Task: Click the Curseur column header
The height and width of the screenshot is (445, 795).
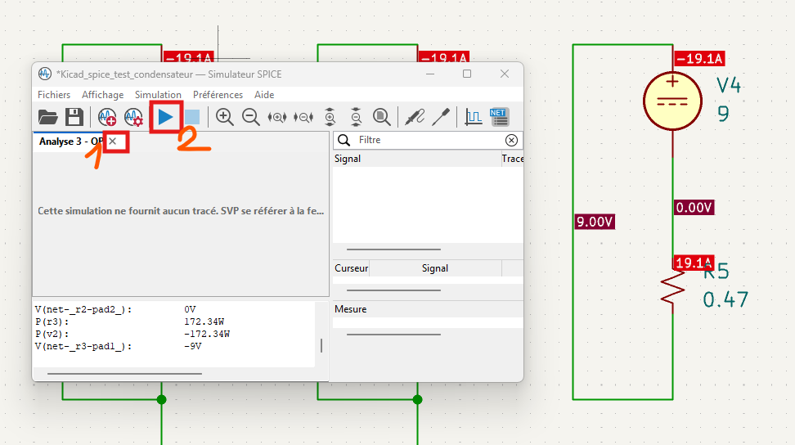Action: [351, 268]
